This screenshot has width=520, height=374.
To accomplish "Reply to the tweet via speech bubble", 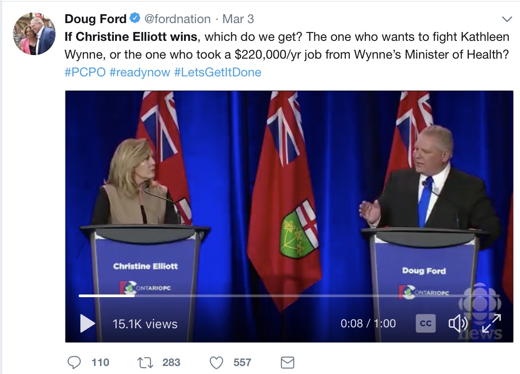I will click(x=74, y=362).
